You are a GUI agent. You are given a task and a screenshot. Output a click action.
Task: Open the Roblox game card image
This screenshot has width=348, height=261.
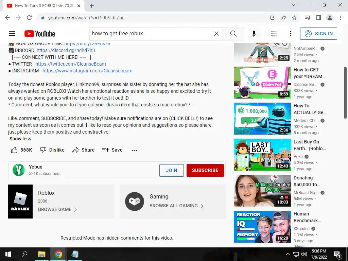pyautogui.click(x=20, y=202)
